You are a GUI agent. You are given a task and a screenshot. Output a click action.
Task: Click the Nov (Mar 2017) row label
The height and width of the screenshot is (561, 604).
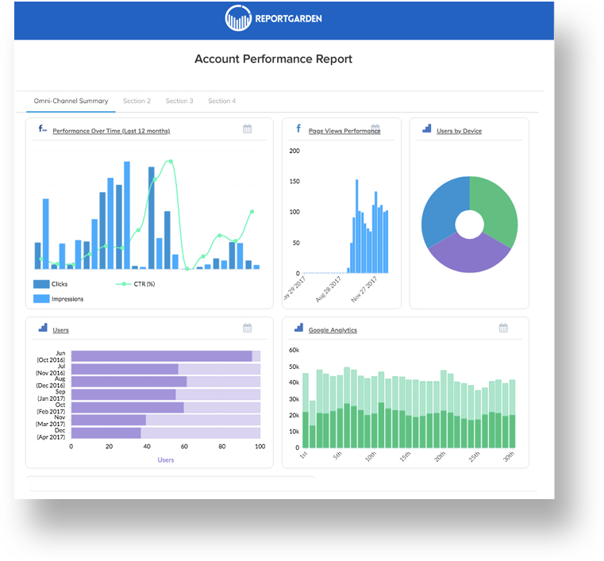pos(51,421)
